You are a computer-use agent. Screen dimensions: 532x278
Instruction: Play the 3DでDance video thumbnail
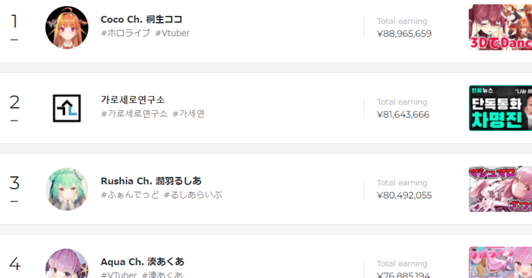[500, 27]
